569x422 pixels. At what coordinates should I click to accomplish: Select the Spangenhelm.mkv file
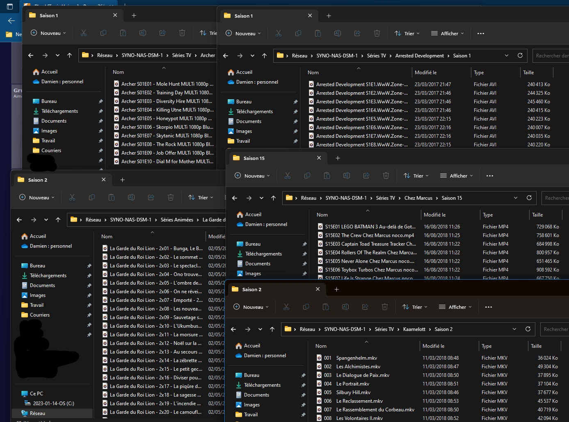pyautogui.click(x=356, y=358)
